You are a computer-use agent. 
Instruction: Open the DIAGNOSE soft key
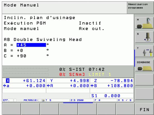(x=144, y=65)
